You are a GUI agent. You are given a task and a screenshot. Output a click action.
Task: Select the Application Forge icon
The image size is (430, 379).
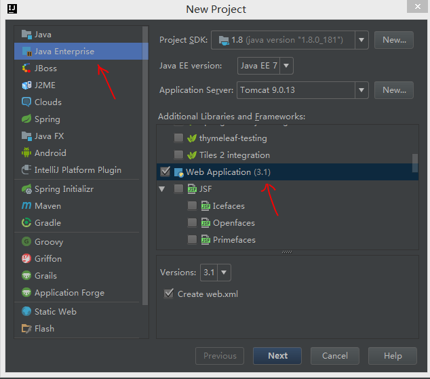tap(26, 292)
